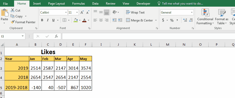235x98 pixels.
Task: Apply Fill Color paint bucket
Action: pyautogui.click(x=76, y=20)
